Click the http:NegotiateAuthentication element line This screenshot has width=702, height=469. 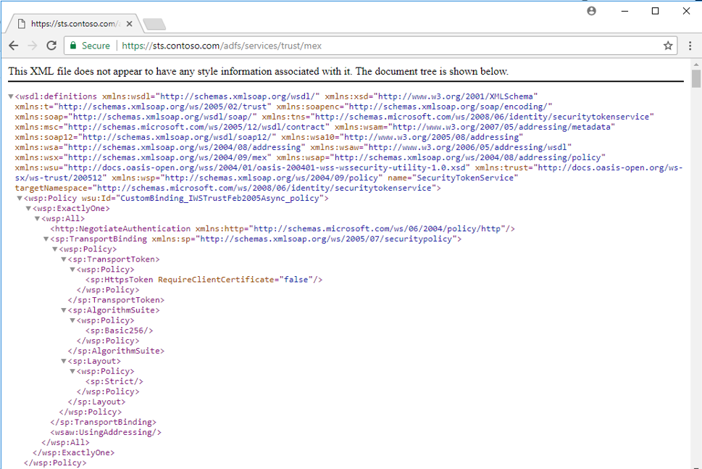(283, 229)
